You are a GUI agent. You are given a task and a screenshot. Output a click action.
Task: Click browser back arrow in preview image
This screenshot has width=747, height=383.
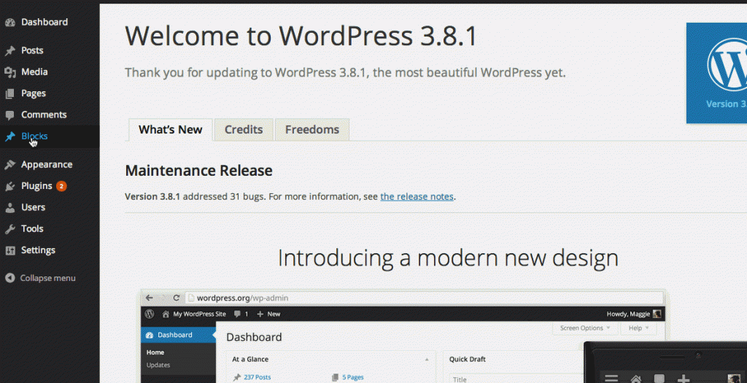click(149, 298)
